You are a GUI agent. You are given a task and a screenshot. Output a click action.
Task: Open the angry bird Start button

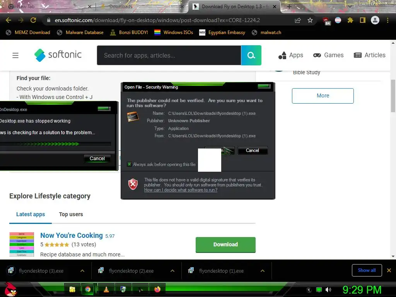10,289
